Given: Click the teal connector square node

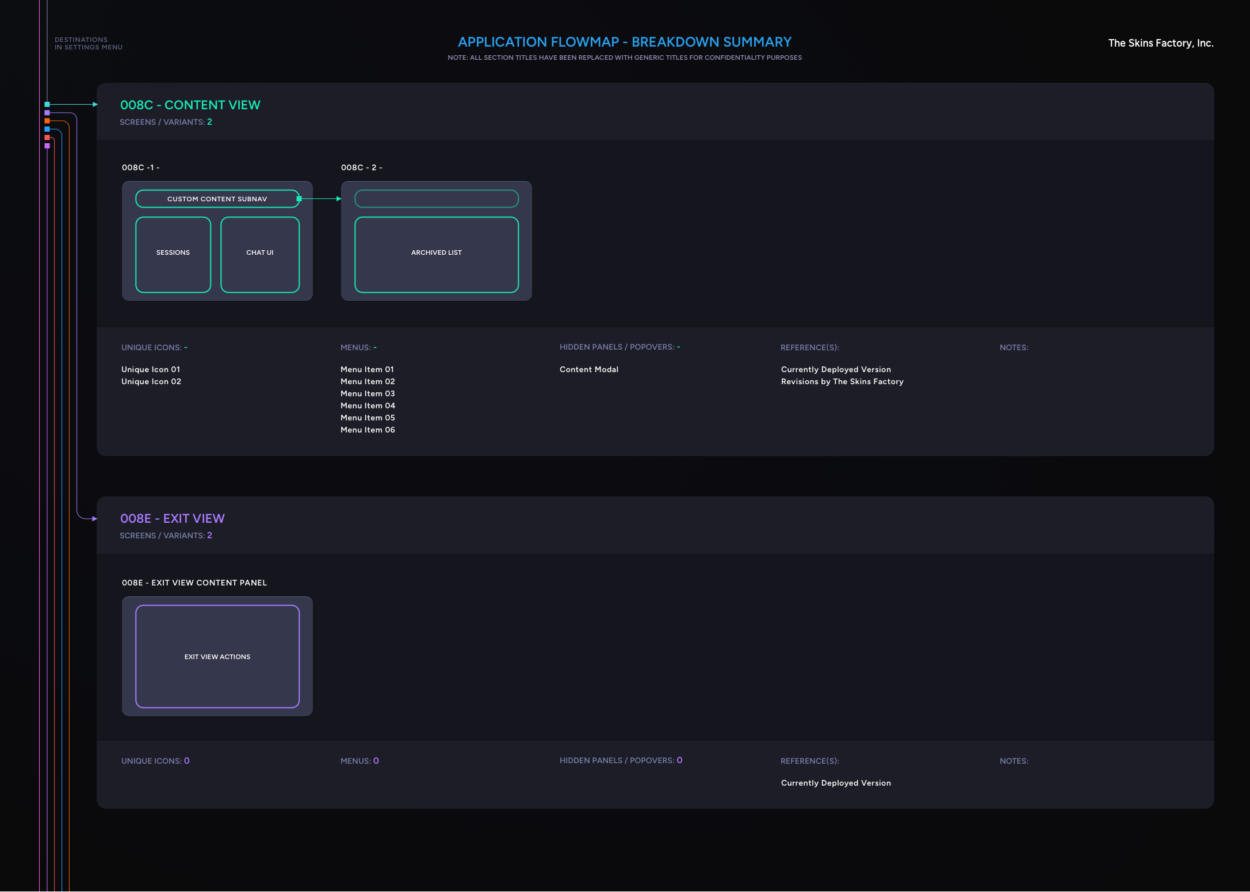Looking at the screenshot, I should tap(47, 104).
